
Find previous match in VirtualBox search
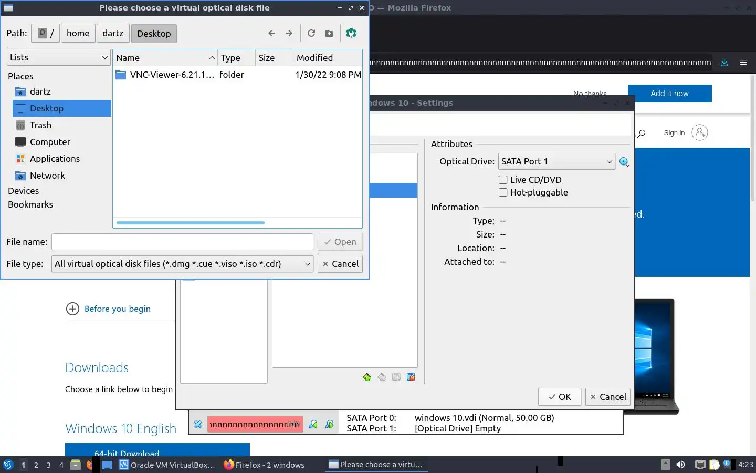313,424
